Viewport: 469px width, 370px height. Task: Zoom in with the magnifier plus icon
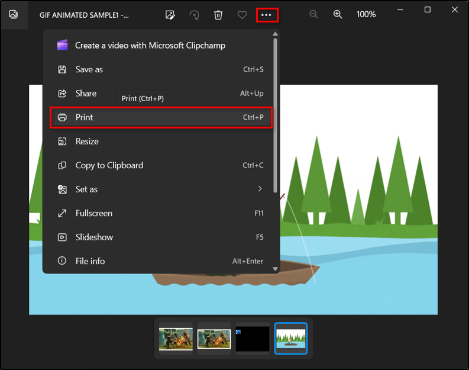pos(338,14)
